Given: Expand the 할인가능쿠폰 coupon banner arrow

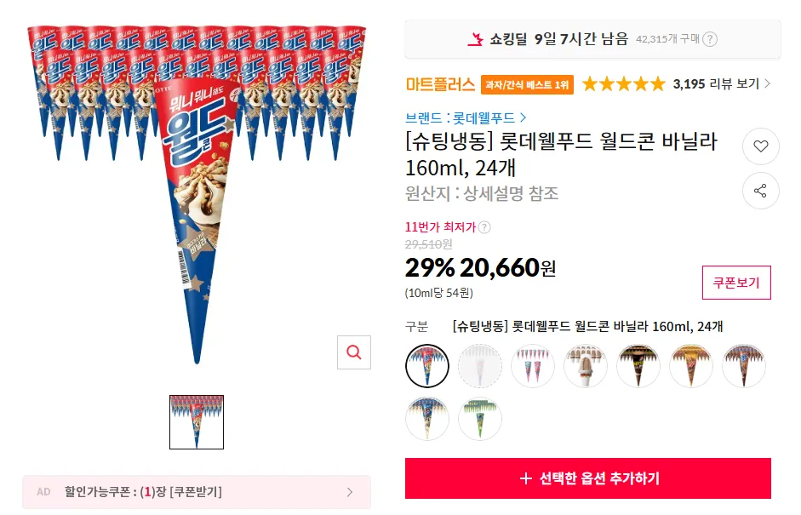Looking at the screenshot, I should pos(349,492).
